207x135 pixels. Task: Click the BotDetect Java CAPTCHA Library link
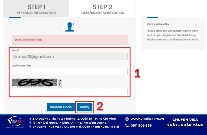click(x=34, y=87)
